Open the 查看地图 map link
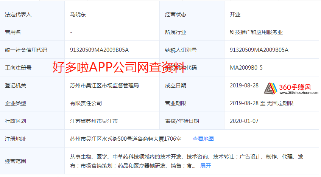Image resolution: width=321 pixels, height=177 pixels. 203,139
